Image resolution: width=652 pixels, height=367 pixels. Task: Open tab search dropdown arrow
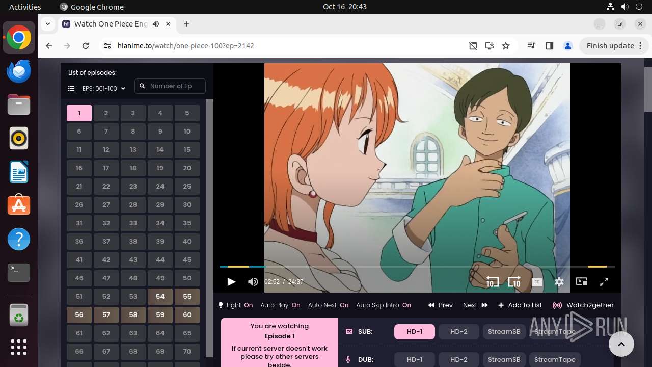[47, 24]
